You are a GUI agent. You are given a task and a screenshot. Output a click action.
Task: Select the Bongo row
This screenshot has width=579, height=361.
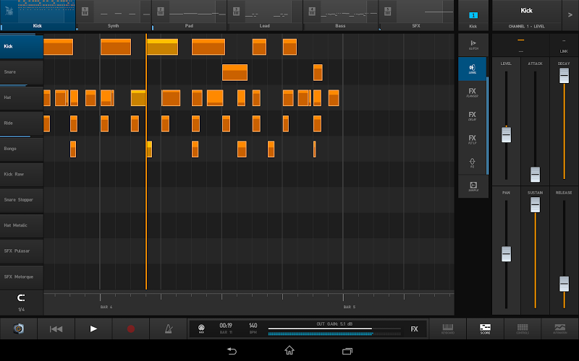click(x=22, y=149)
